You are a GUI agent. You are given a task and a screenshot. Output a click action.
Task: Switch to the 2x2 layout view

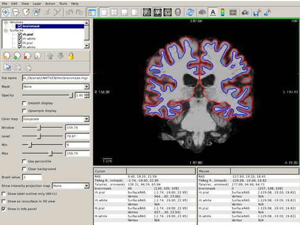tap(114, 12)
